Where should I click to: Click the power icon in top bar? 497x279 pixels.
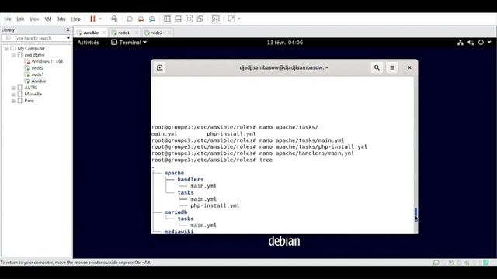pos(481,43)
